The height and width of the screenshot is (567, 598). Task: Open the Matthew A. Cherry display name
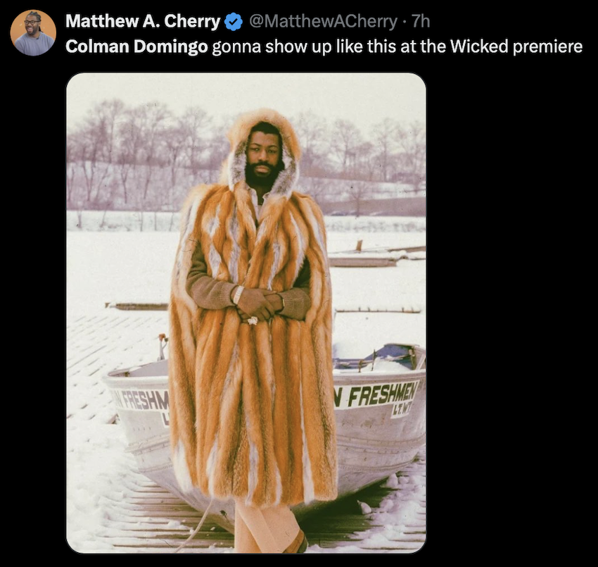coord(143,21)
